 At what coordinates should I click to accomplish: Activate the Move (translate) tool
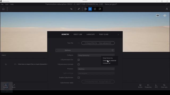(x=90, y=9)
